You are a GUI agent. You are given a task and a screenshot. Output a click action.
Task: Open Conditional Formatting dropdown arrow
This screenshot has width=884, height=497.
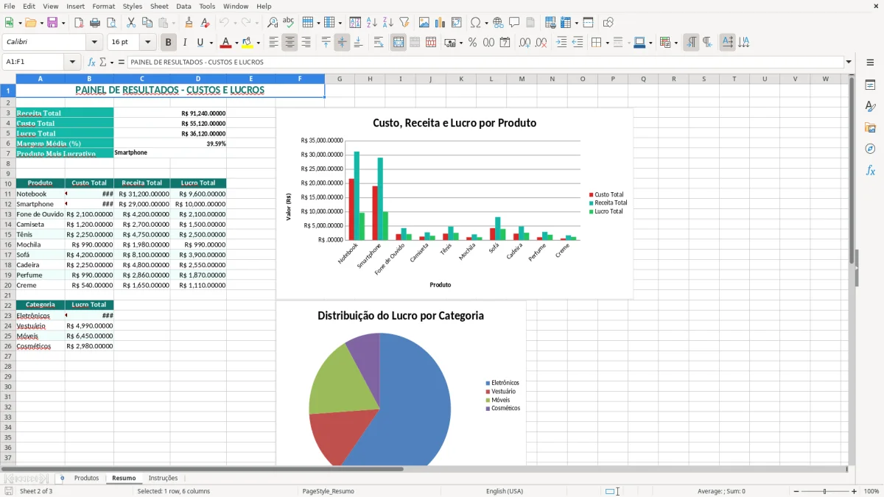pos(676,43)
